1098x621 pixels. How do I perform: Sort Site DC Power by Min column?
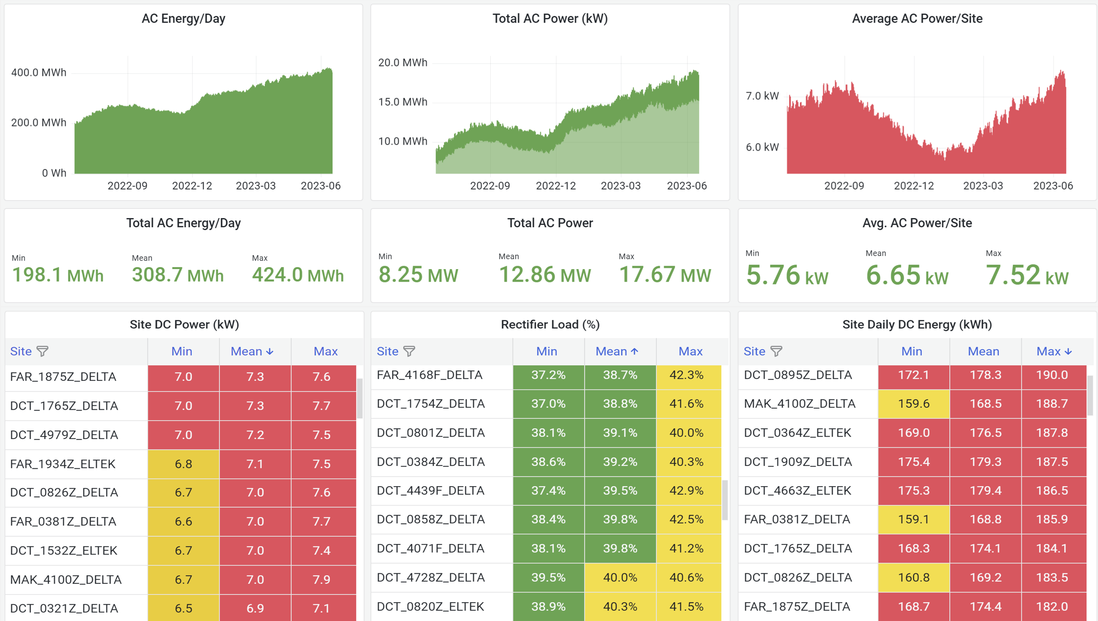(182, 351)
